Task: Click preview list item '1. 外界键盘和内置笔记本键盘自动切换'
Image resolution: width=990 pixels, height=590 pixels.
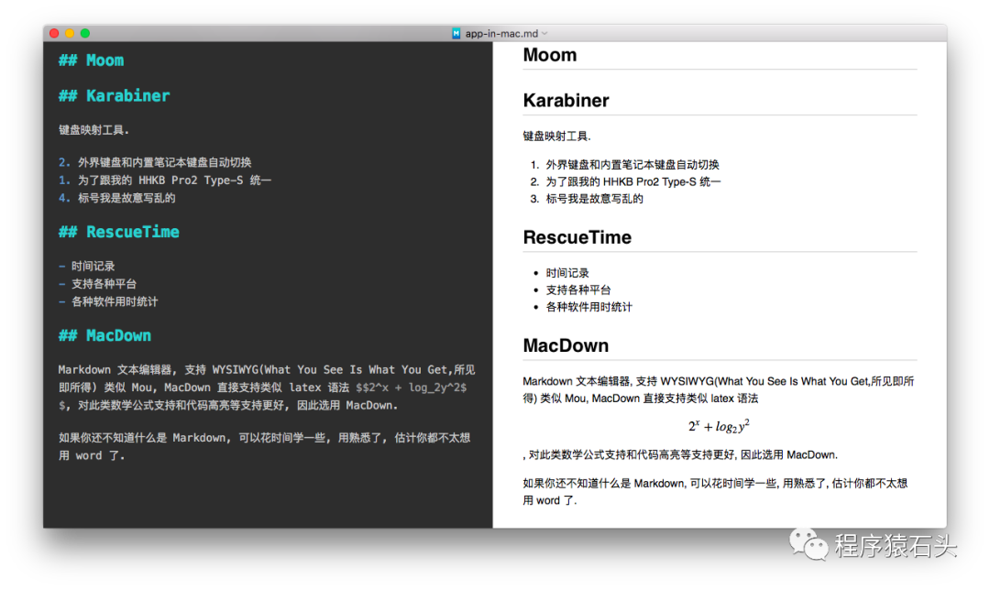Action: pos(624,165)
